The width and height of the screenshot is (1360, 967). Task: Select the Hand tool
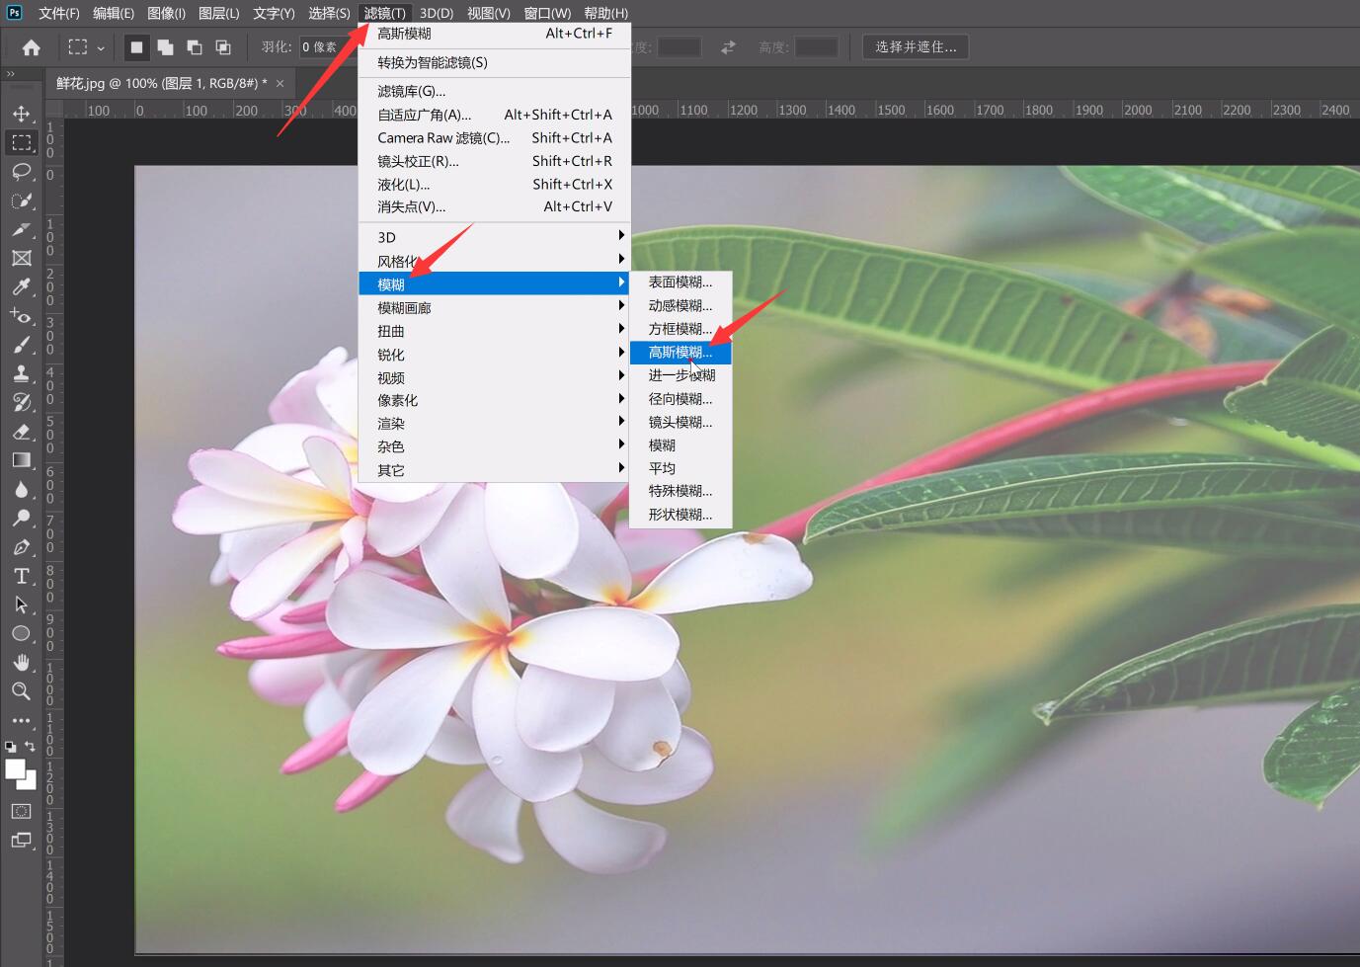[21, 662]
